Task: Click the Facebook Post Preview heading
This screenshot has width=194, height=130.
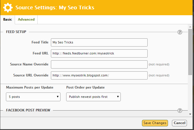Action: (28, 110)
